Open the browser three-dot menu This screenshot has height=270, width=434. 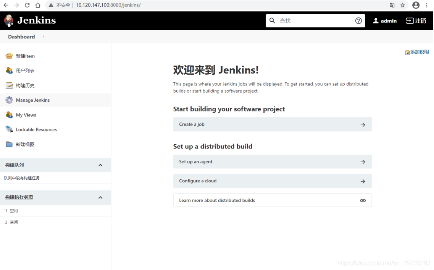(x=426, y=5)
